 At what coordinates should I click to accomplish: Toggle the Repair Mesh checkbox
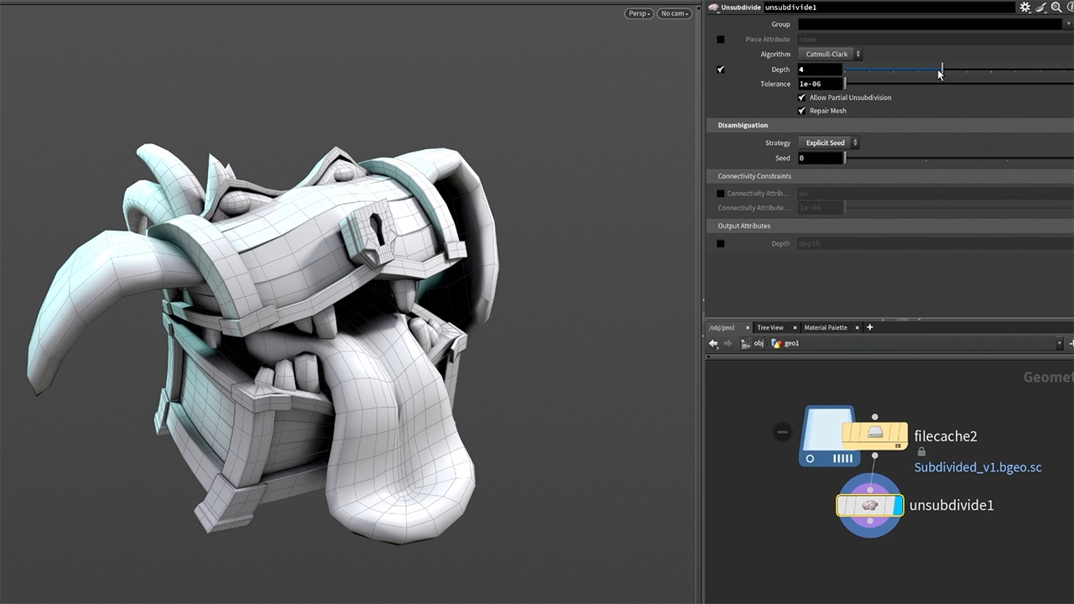tap(802, 111)
